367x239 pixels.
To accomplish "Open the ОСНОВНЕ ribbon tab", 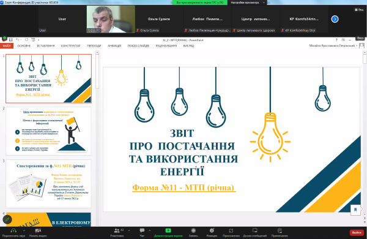I will (x=24, y=46).
